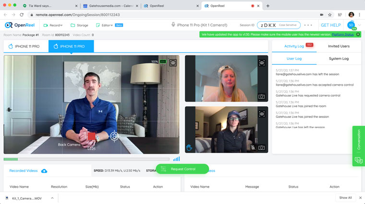Click the Request Control button
This screenshot has width=365, height=204.
[182, 169]
